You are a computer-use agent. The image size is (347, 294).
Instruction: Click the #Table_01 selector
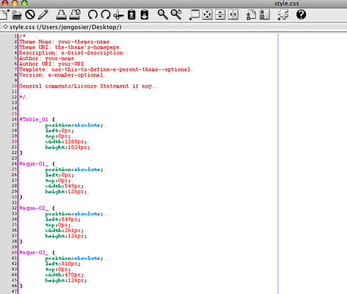tap(34, 120)
